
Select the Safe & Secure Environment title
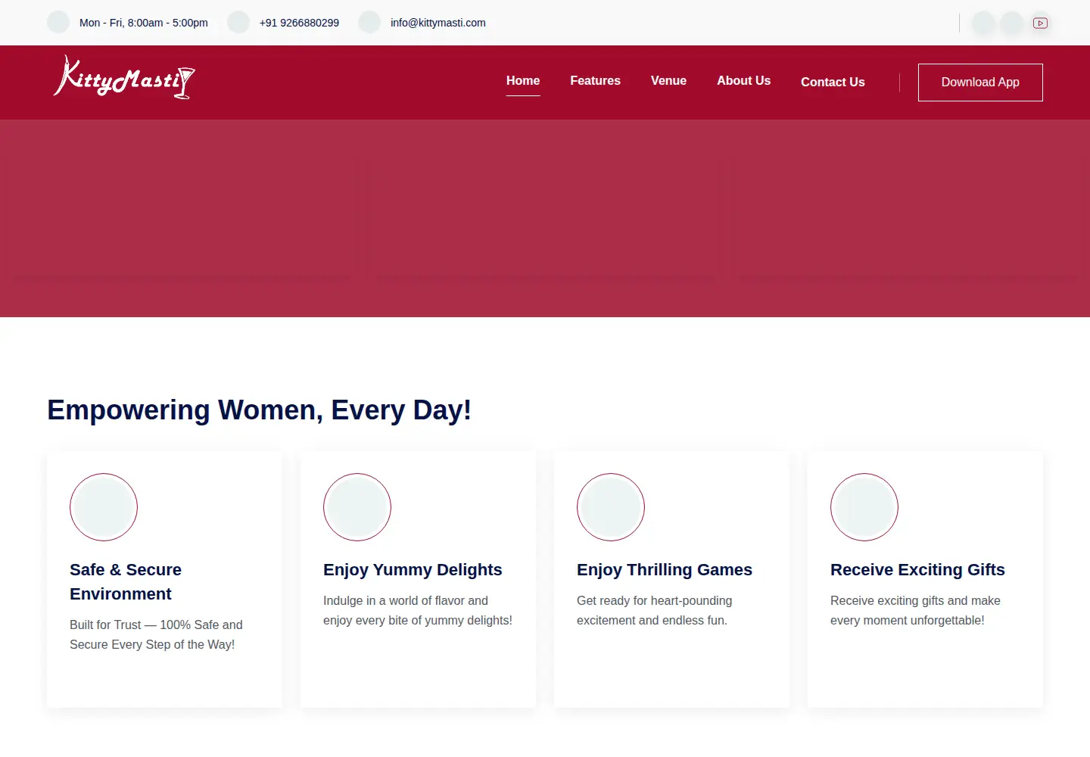(x=126, y=582)
